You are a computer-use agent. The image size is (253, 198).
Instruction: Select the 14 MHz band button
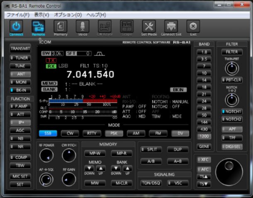coord(204,80)
